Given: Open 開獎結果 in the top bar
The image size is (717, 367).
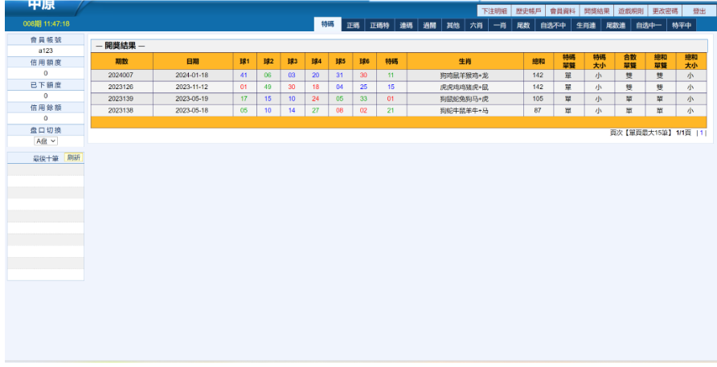Looking at the screenshot, I should 596,11.
